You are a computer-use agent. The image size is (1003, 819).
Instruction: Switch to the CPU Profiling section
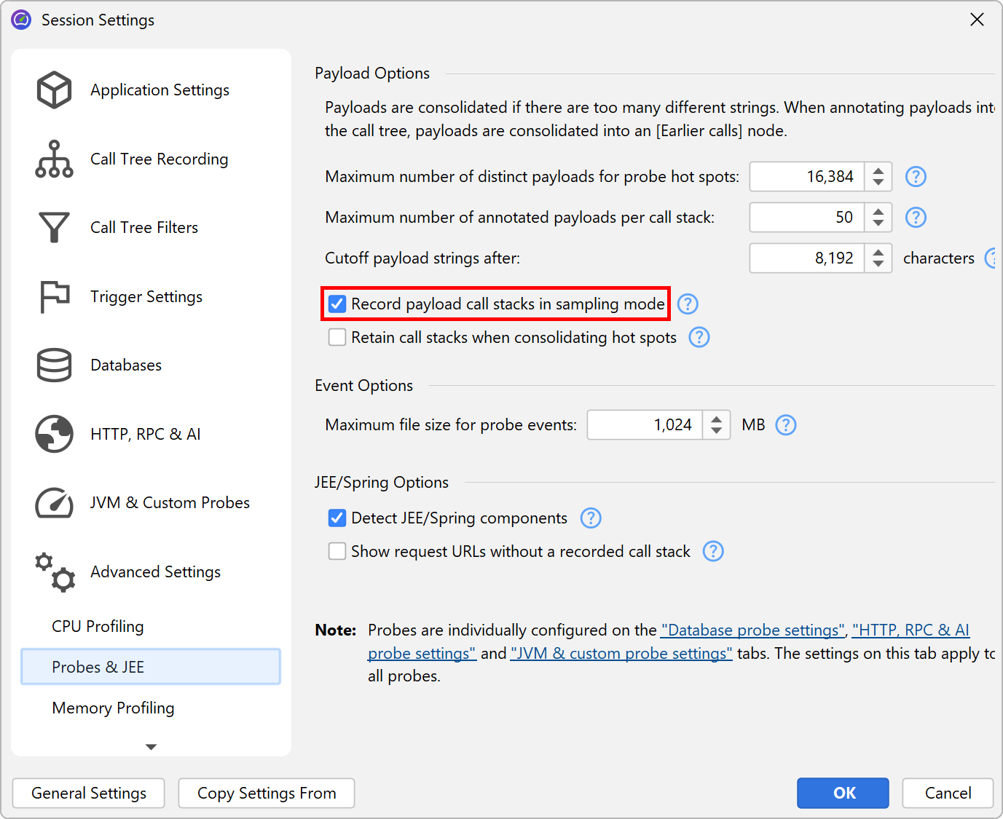[98, 627]
